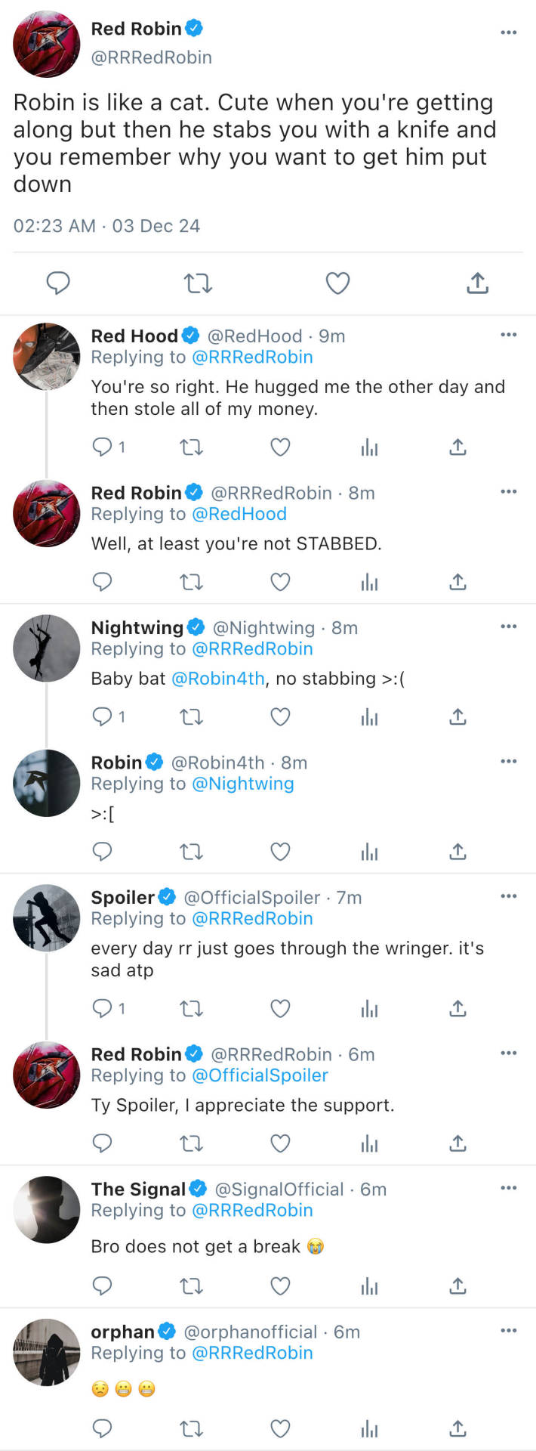Image resolution: width=536 pixels, height=1451 pixels.
Task: Open @OfficialSpoiler link in Red Robin's reply
Action: pos(260,1075)
